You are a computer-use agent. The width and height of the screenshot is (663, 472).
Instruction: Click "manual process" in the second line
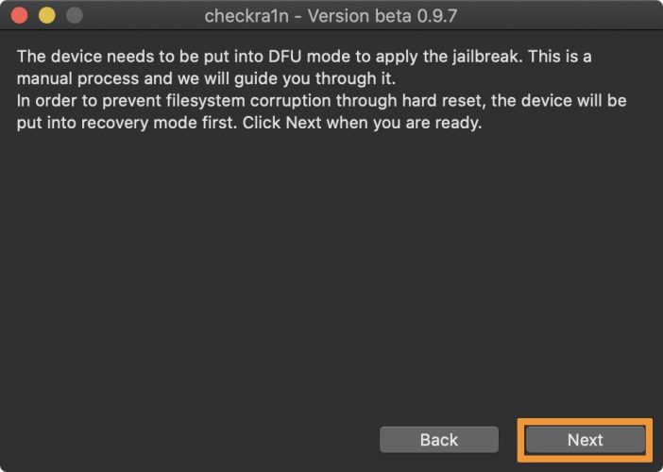click(77, 78)
